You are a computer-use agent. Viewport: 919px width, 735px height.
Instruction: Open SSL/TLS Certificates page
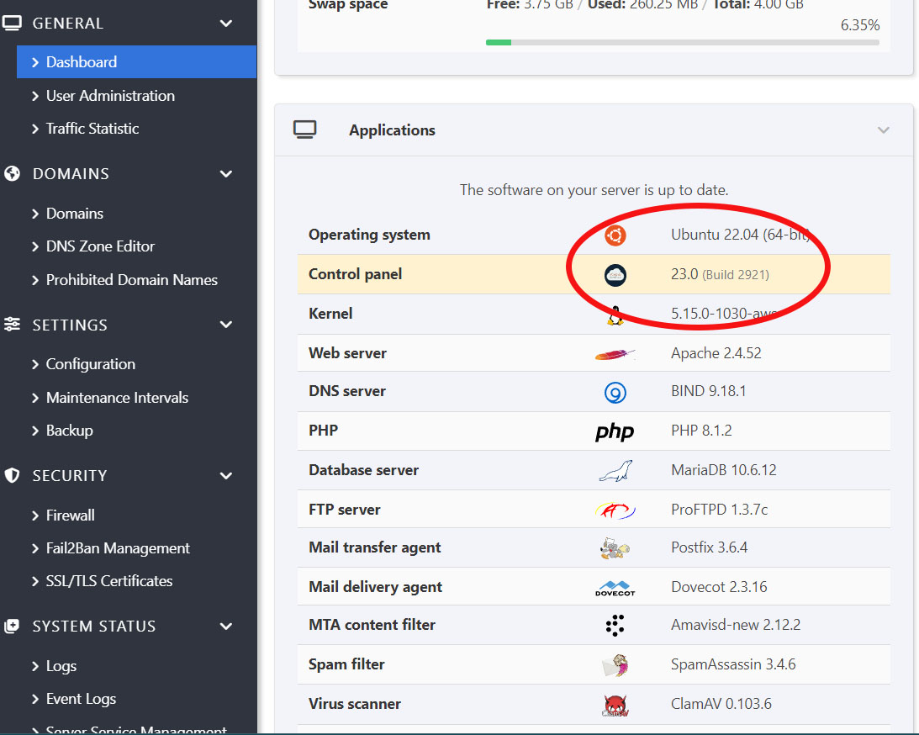(x=109, y=581)
